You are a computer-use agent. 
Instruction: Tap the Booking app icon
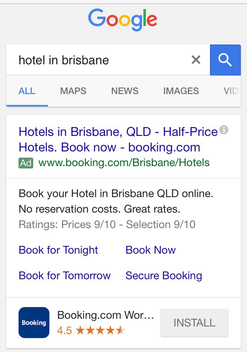[x=34, y=323]
